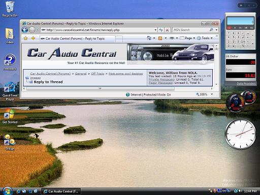Click the red Stop loading icon
This screenshot has height=195, width=260.
[167, 30]
